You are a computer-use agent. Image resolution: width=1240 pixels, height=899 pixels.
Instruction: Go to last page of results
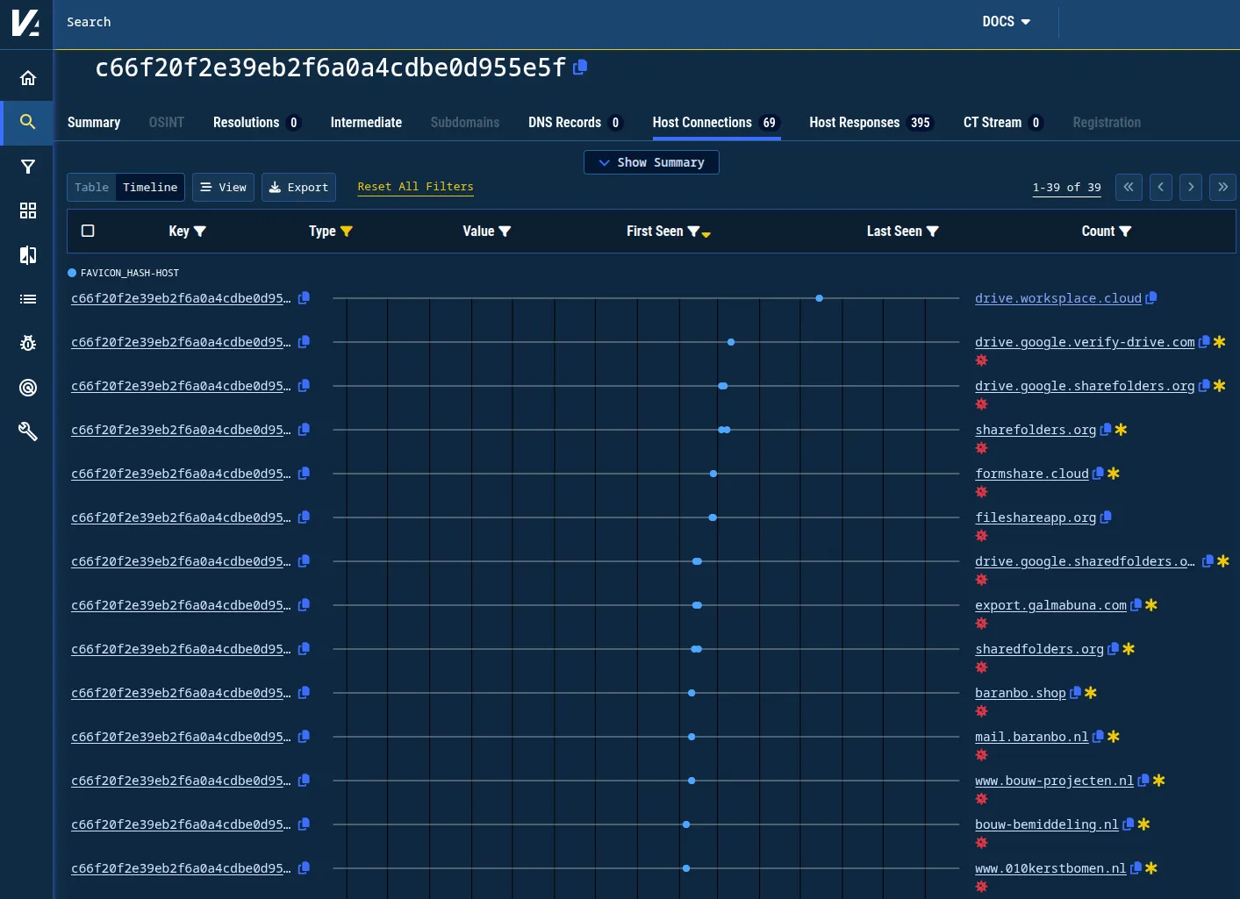point(1222,187)
